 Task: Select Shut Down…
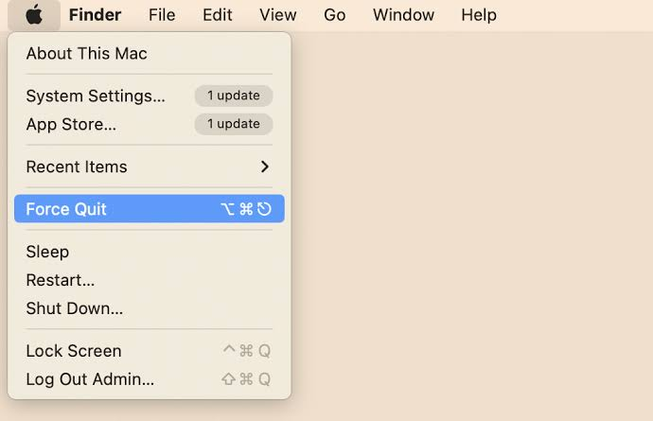click(150, 308)
